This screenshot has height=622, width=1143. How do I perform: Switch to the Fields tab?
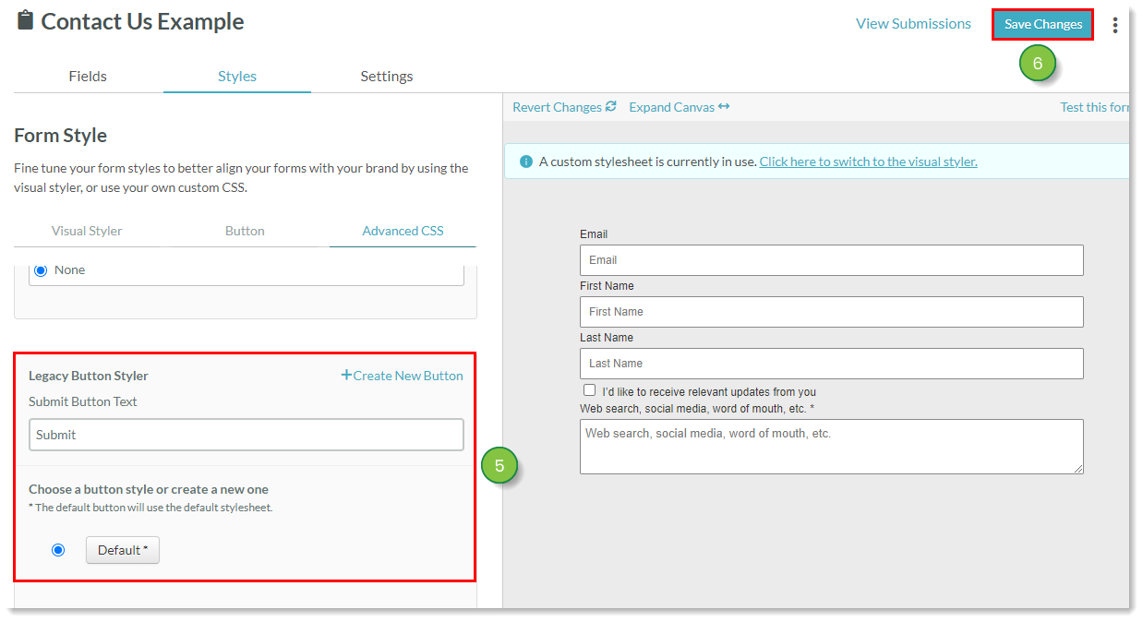(88, 76)
